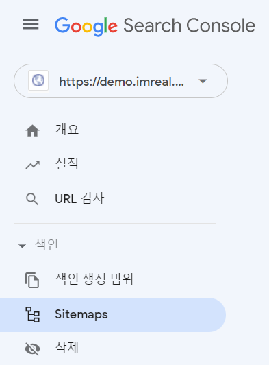Click the Google Search Console logo
The height and width of the screenshot is (365, 269).
coord(155,26)
